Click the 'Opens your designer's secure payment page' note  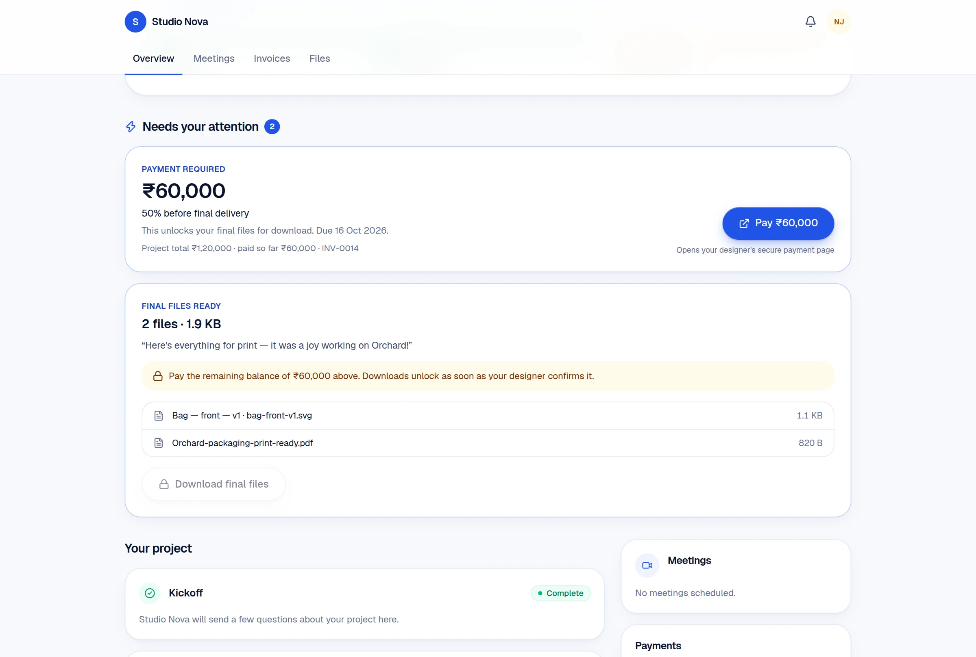(755, 250)
